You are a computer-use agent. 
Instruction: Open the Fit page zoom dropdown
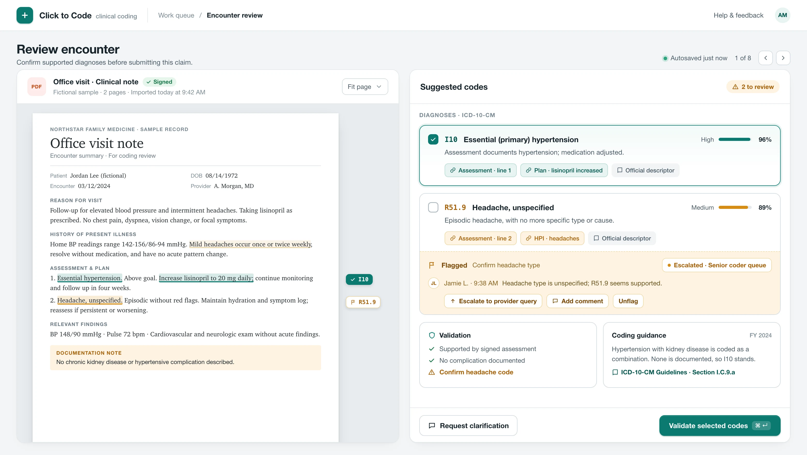(x=365, y=87)
